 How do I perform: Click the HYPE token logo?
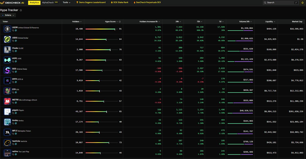pyautogui.click(x=7, y=60)
